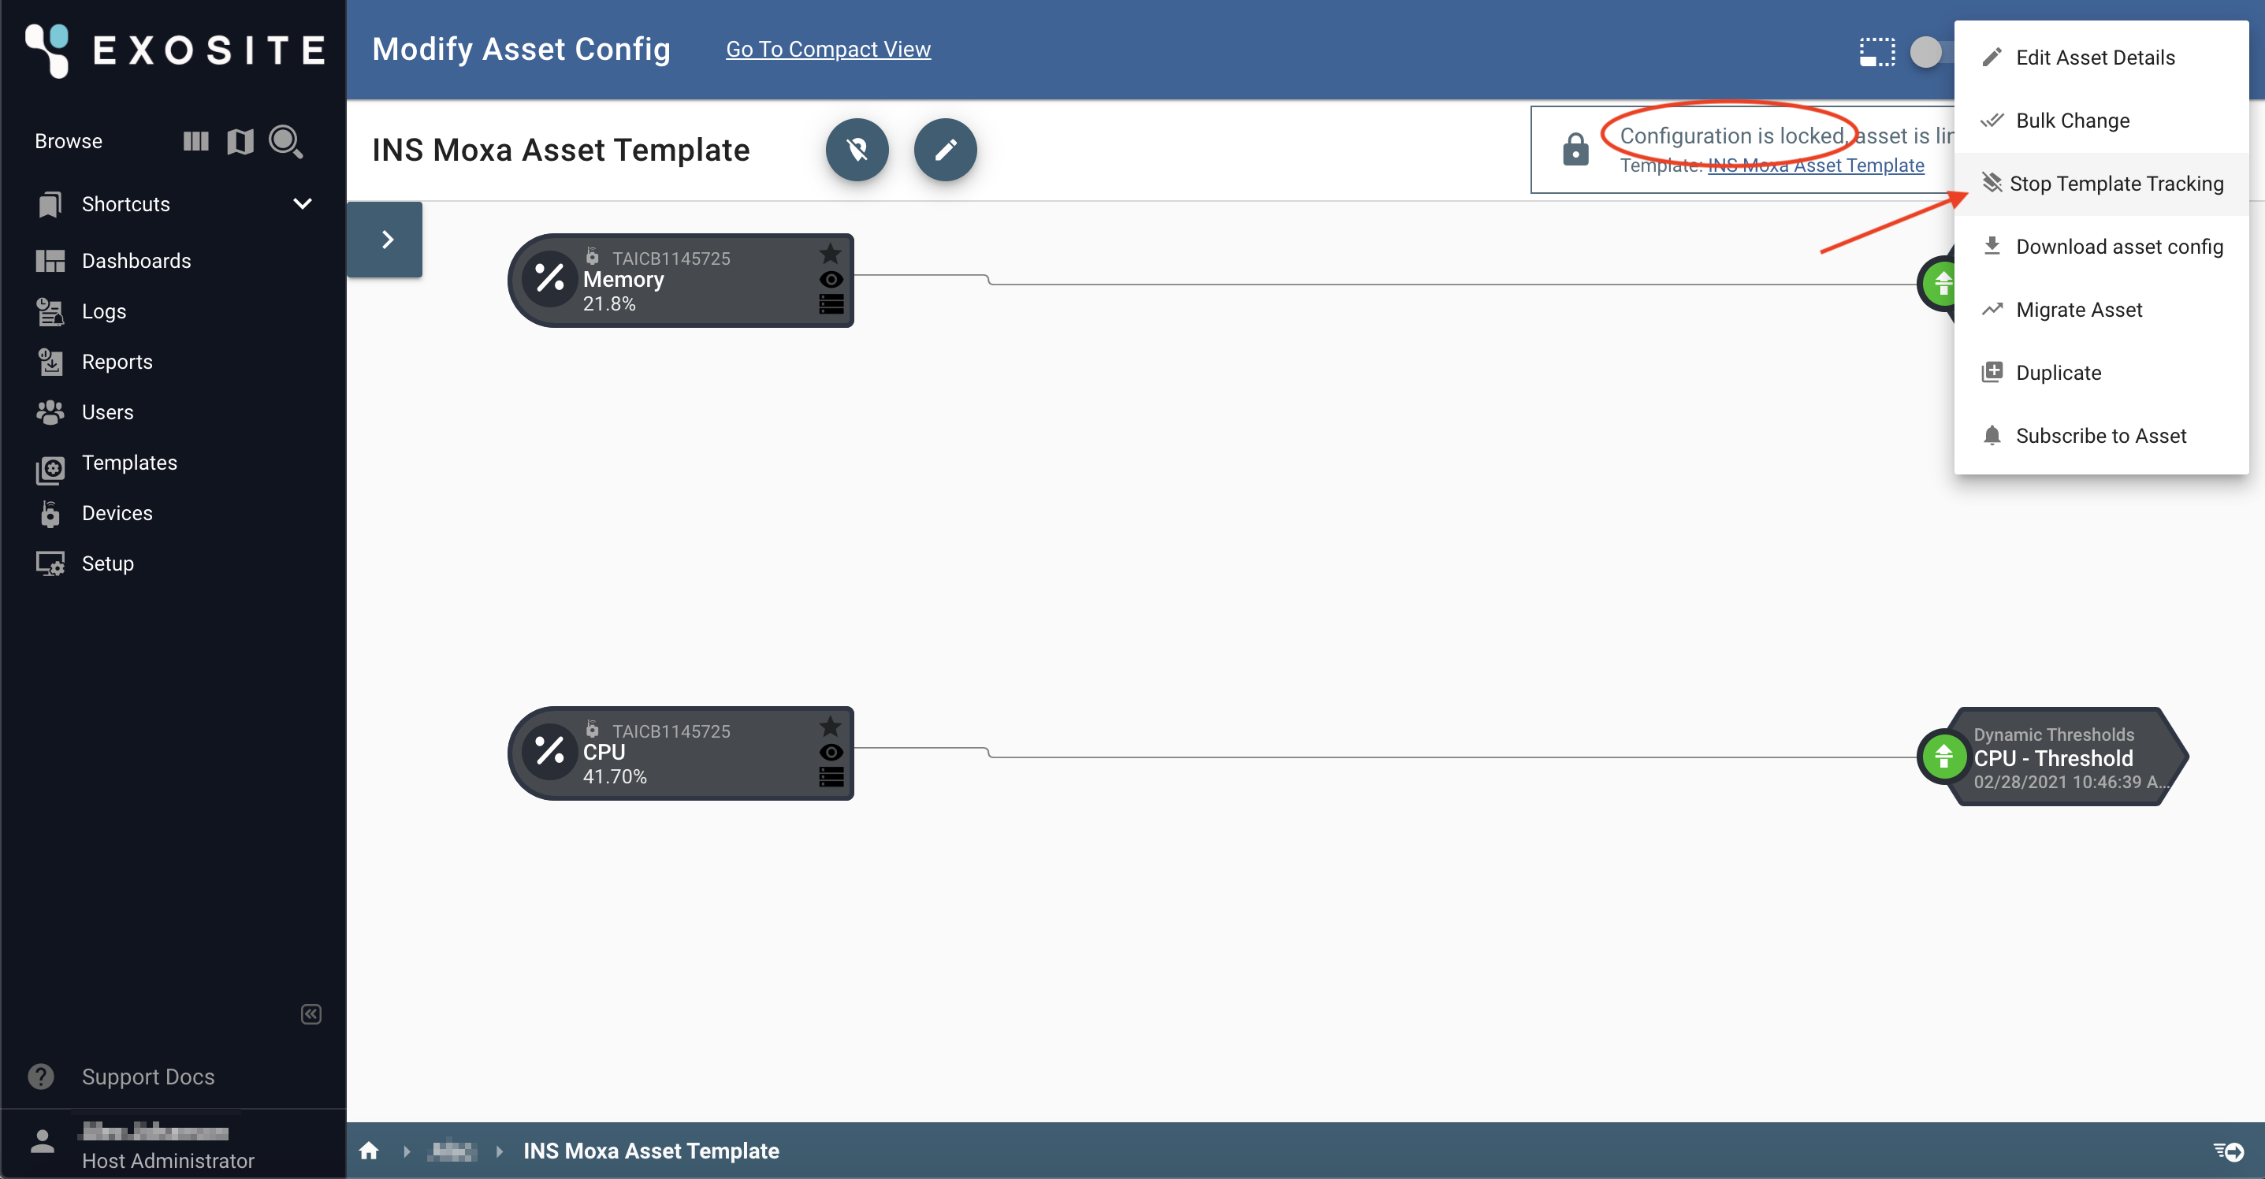
Task: Follow the Go To Compact View link
Action: pyautogui.click(x=828, y=49)
